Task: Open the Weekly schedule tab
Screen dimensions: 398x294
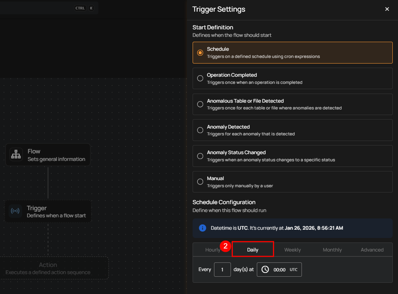Action: [x=292, y=250]
